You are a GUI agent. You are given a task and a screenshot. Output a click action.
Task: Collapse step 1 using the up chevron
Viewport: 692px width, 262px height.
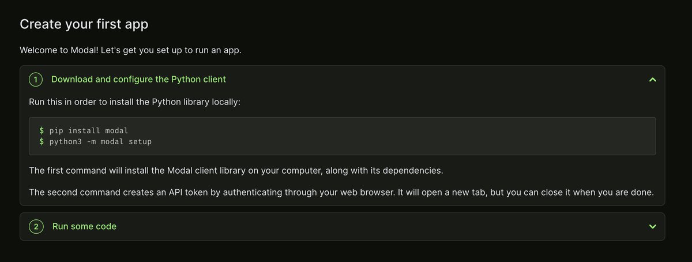pyautogui.click(x=652, y=80)
